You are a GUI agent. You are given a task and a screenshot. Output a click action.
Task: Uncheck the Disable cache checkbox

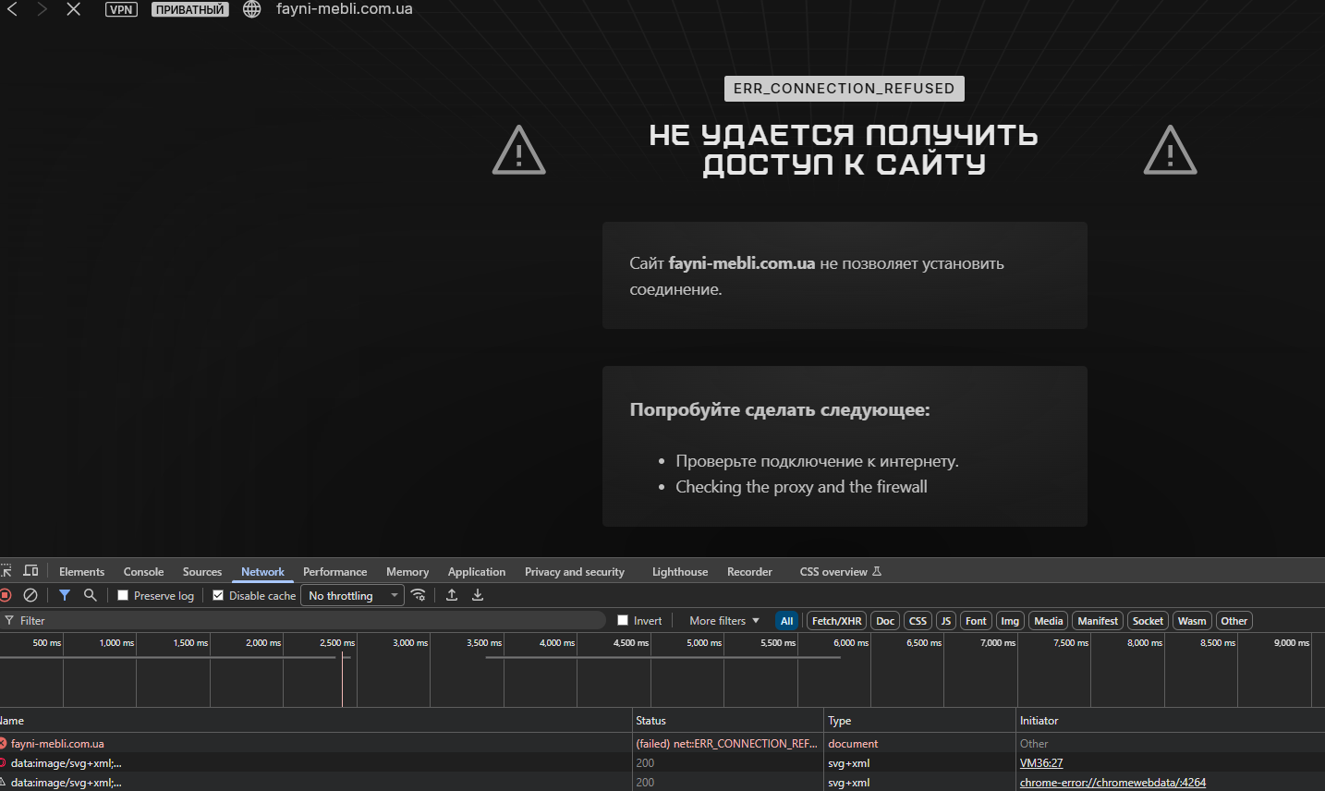click(x=218, y=596)
